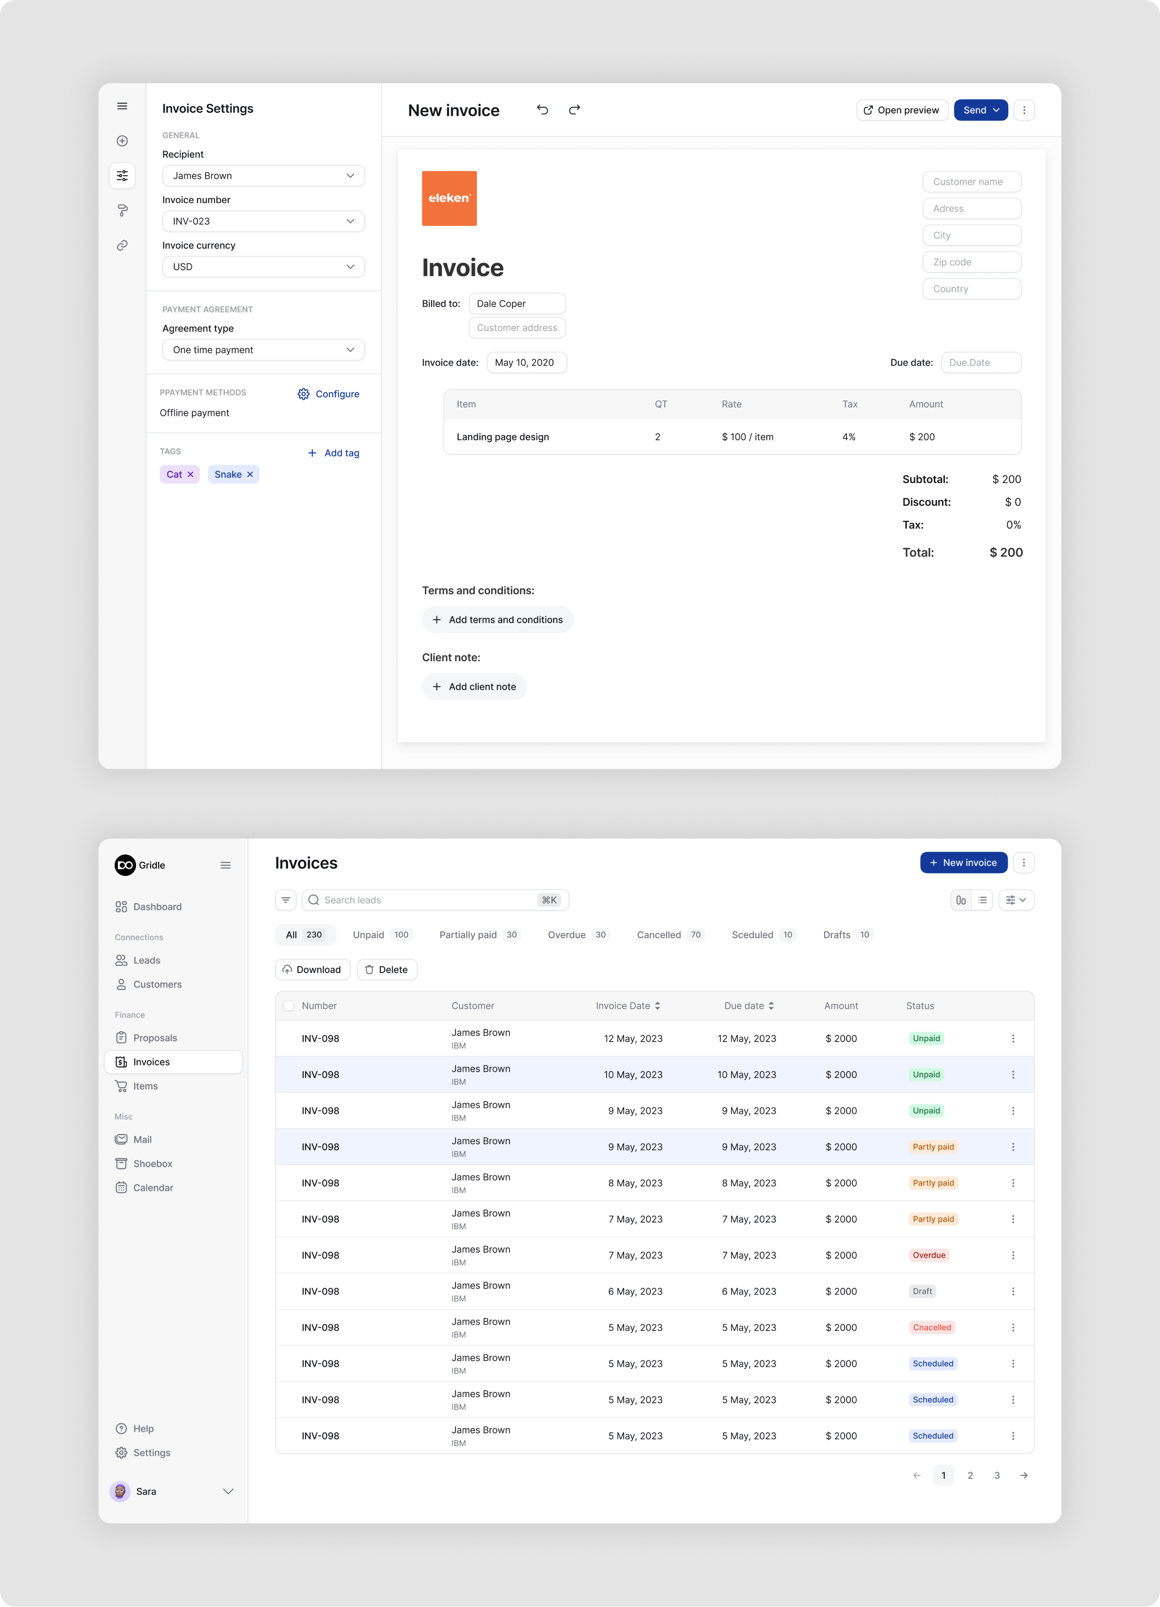
Task: Remove the Cat tag
Action: pos(190,475)
